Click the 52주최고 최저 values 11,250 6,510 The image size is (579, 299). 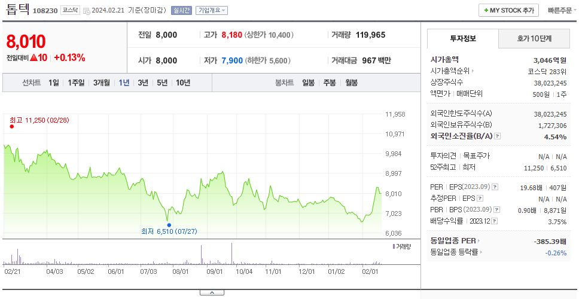click(546, 168)
